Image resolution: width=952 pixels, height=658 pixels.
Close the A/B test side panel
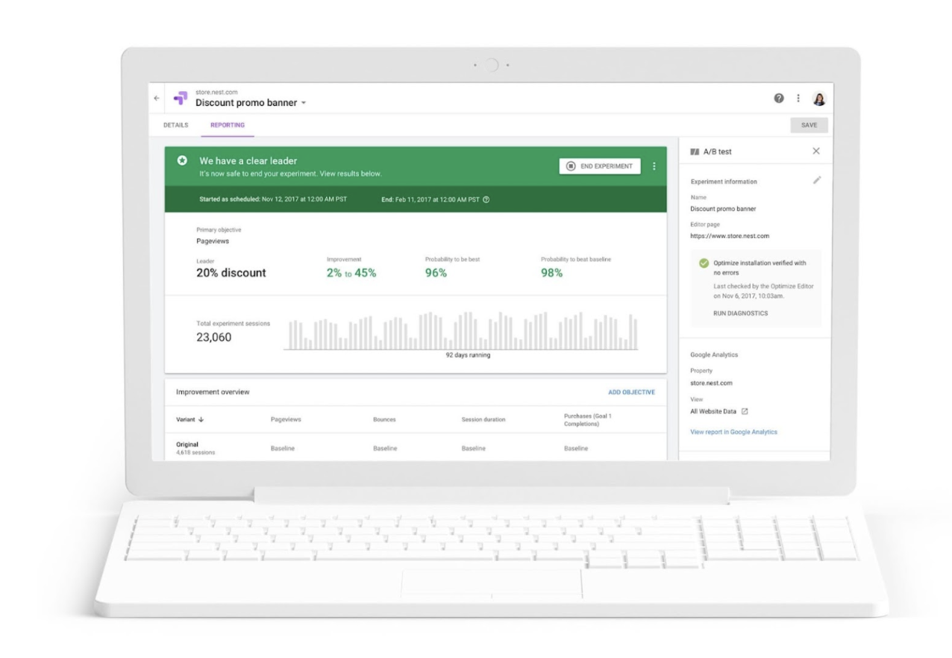[815, 151]
